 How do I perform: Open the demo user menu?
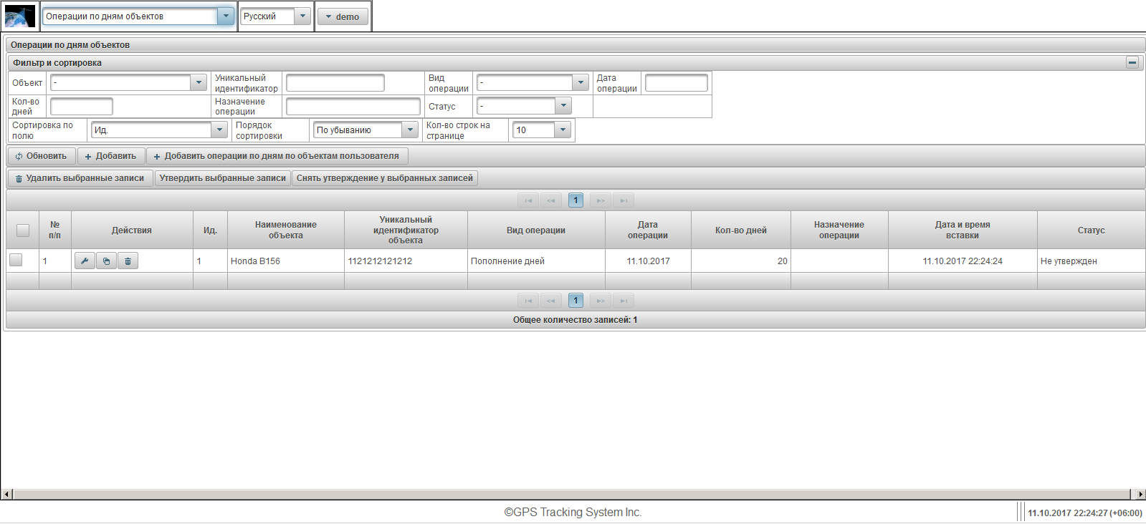343,16
